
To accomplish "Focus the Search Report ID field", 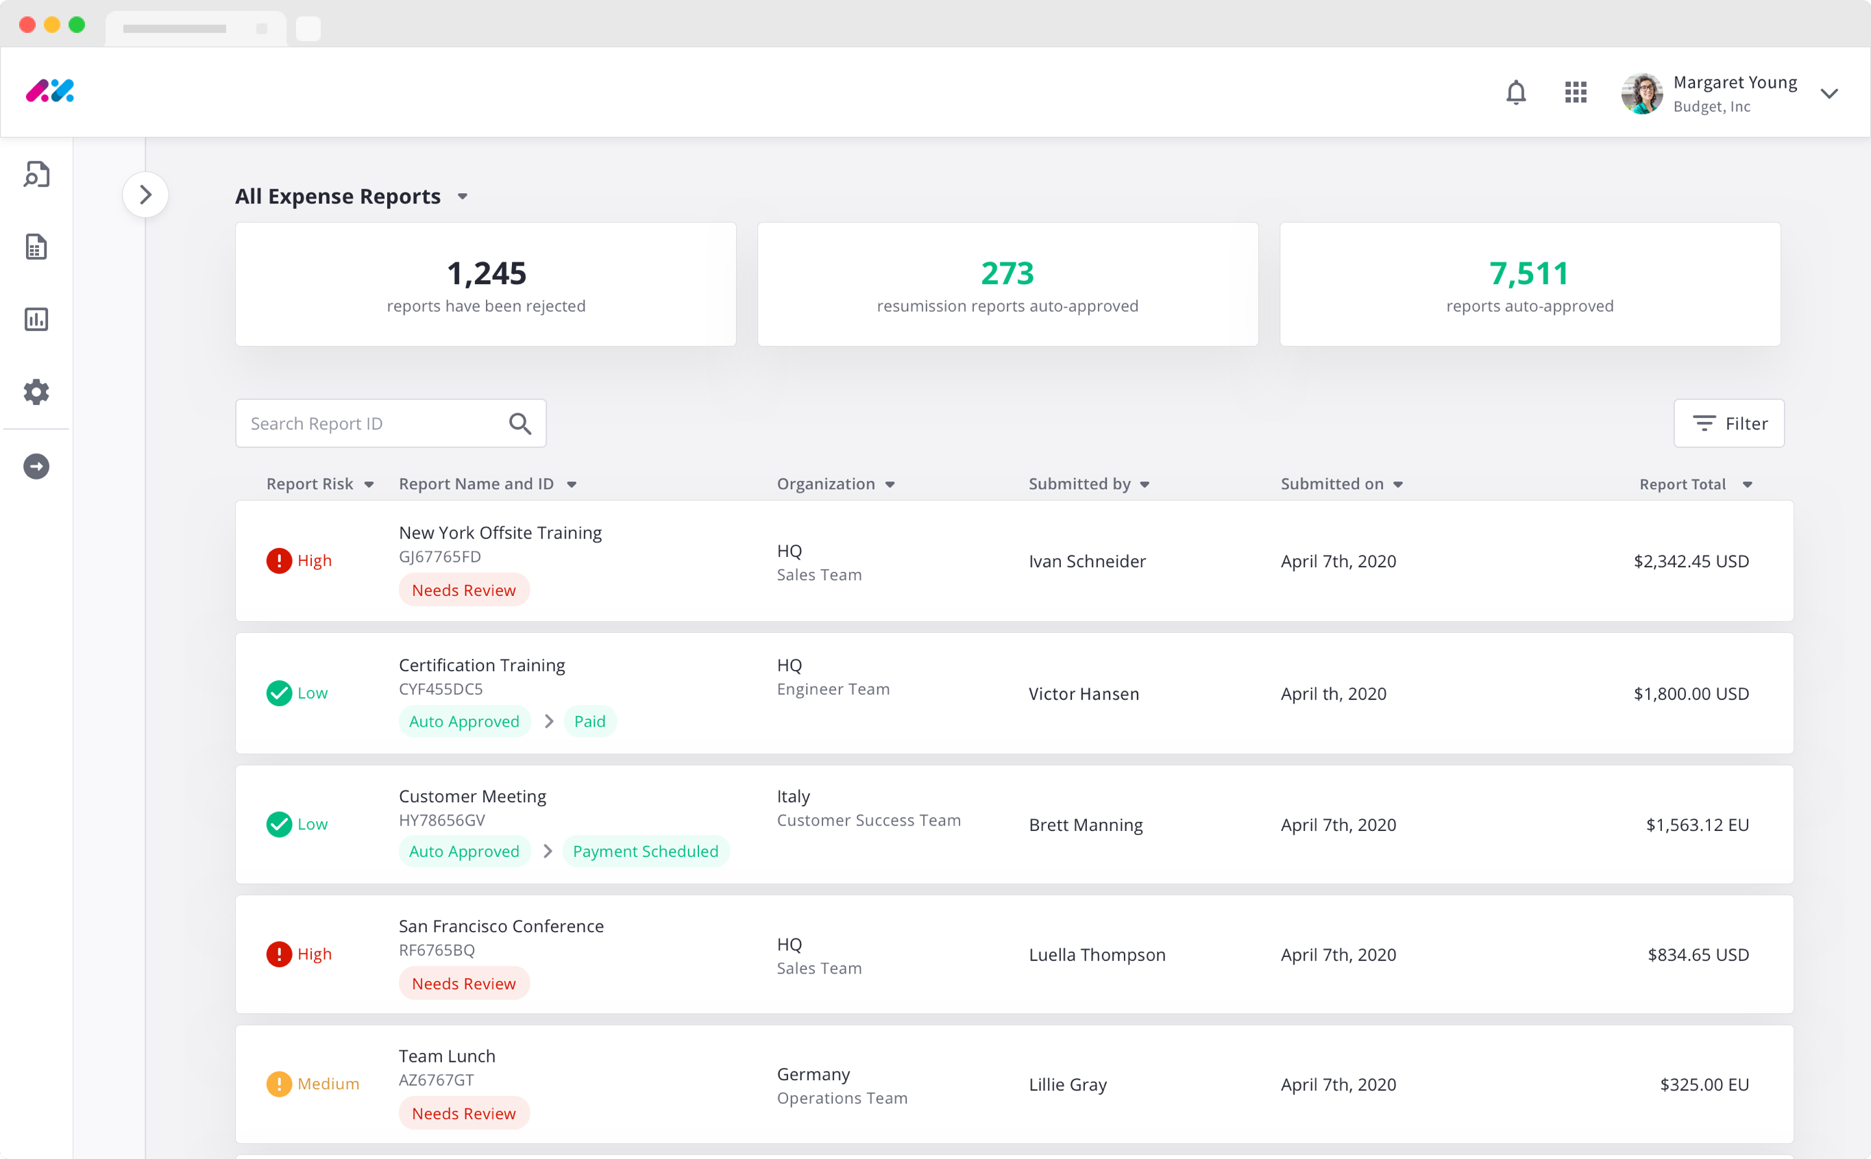I will coord(390,423).
